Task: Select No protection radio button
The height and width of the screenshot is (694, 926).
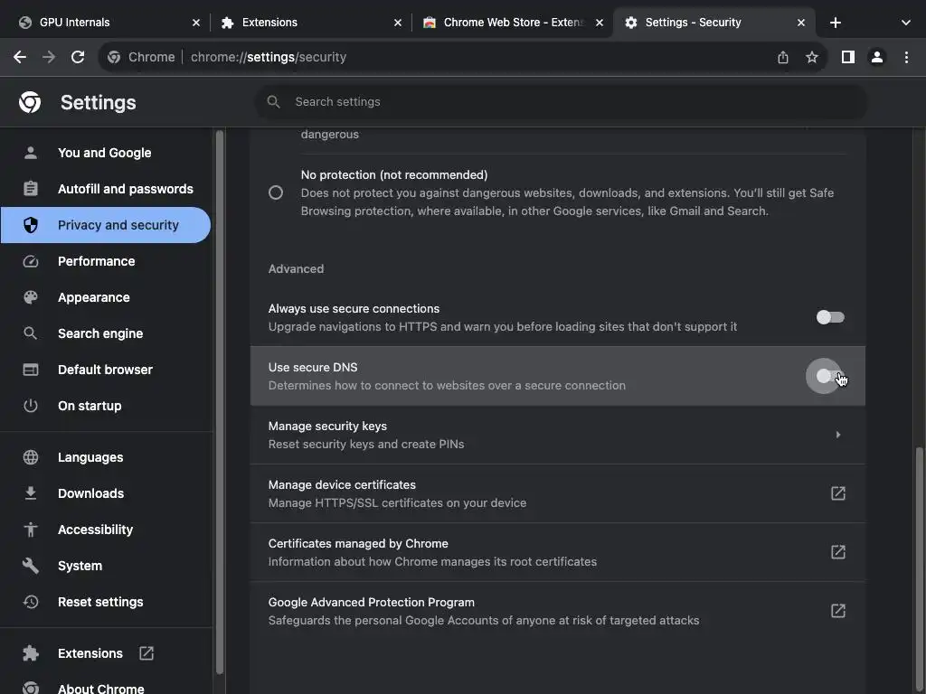Action: [276, 192]
